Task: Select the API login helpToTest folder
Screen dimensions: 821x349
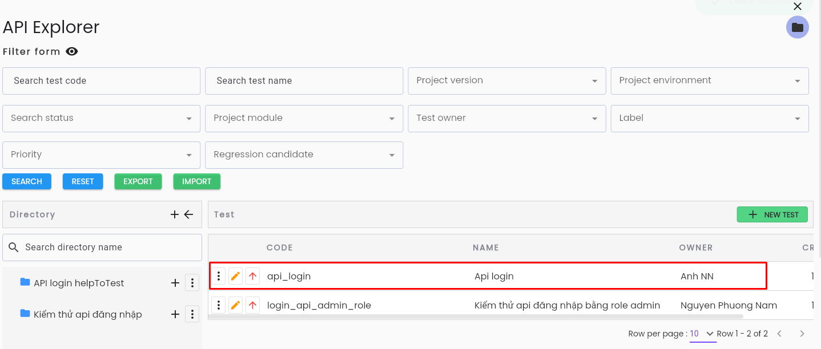Action: tap(79, 283)
